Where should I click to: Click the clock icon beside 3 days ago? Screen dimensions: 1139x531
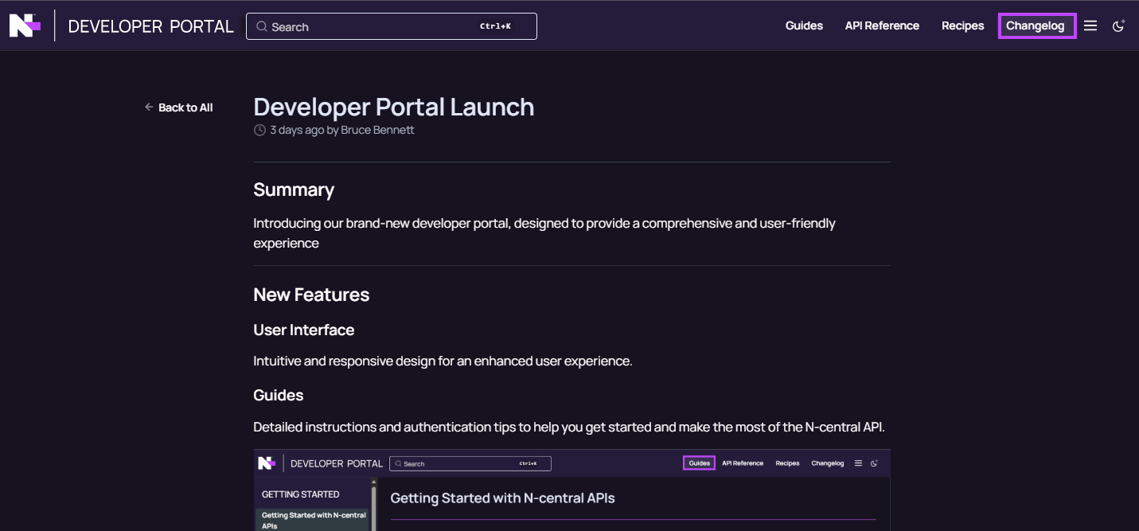pos(259,130)
